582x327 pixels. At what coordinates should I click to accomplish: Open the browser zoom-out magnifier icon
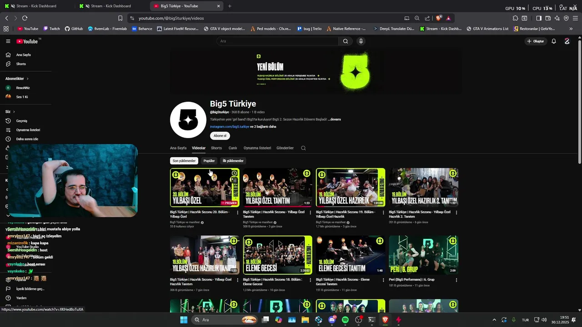coord(417,18)
